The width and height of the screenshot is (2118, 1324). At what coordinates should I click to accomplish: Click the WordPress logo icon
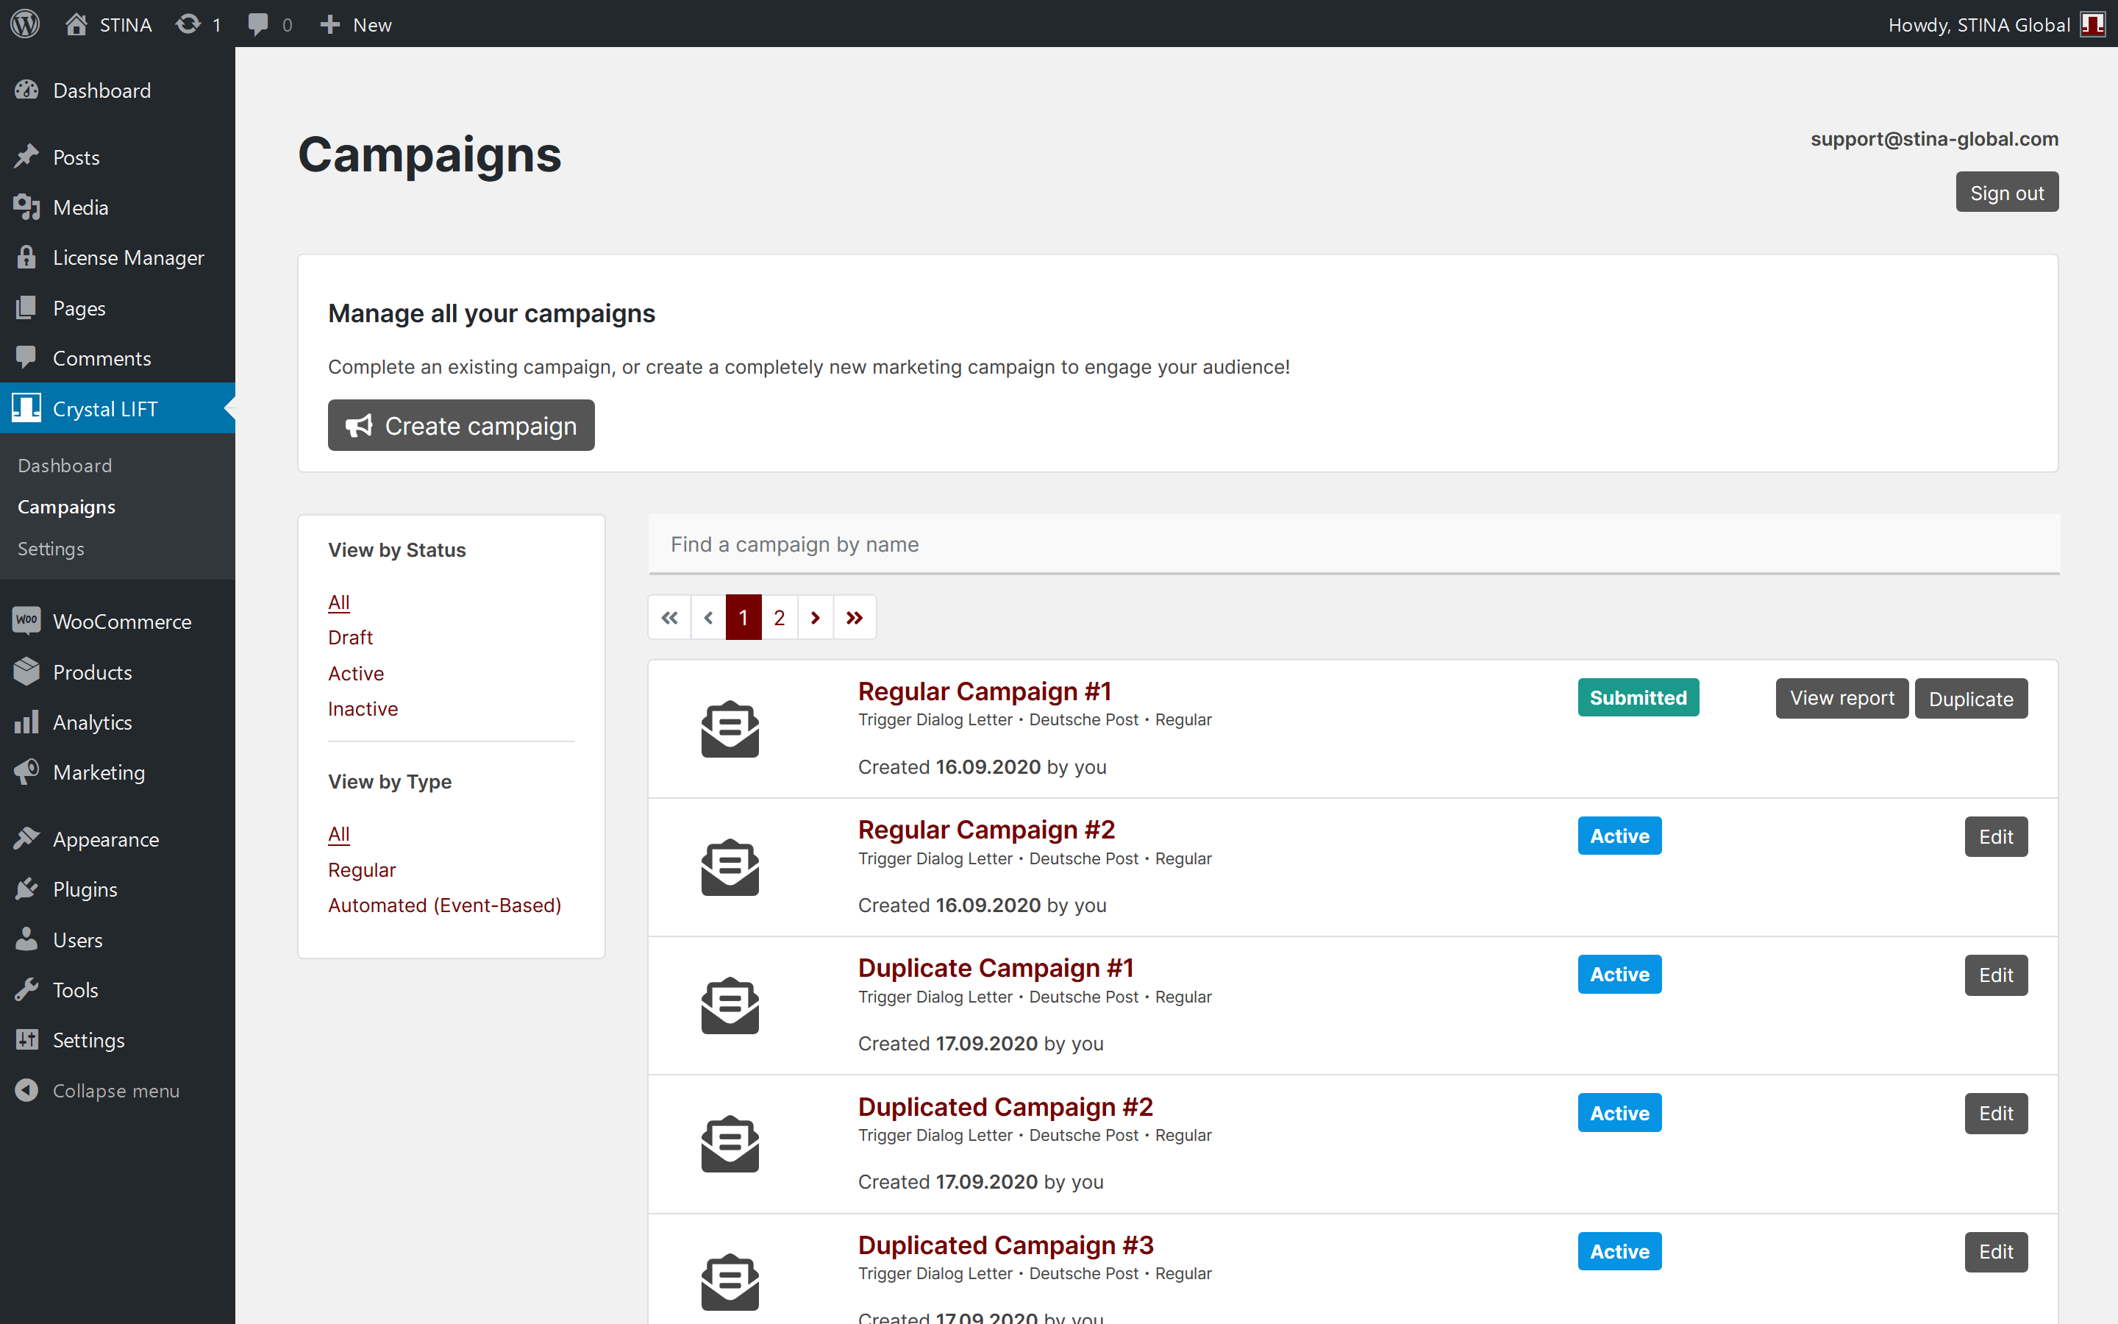coord(26,24)
